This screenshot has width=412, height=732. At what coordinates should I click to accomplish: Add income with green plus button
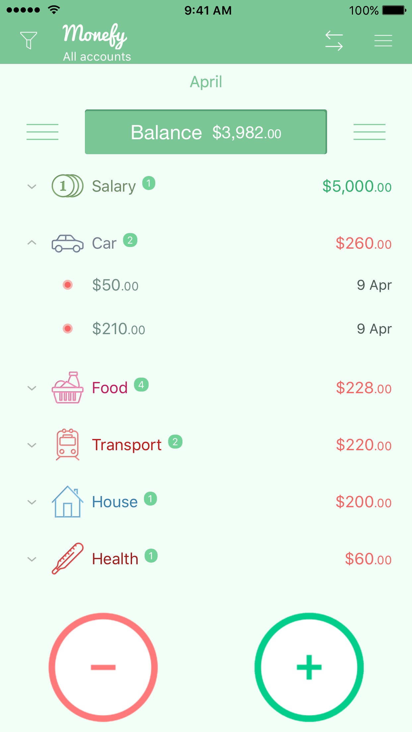pyautogui.click(x=309, y=667)
